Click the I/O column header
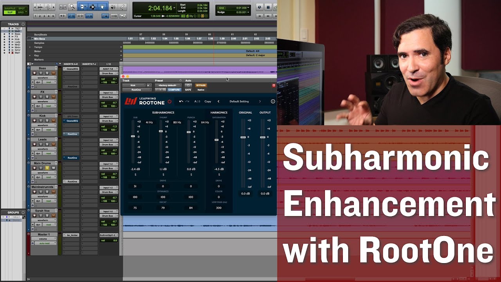 pyautogui.click(x=109, y=64)
